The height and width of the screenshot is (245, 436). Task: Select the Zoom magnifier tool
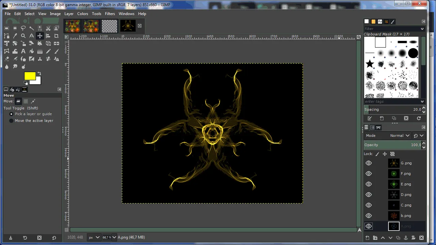(x=23, y=36)
